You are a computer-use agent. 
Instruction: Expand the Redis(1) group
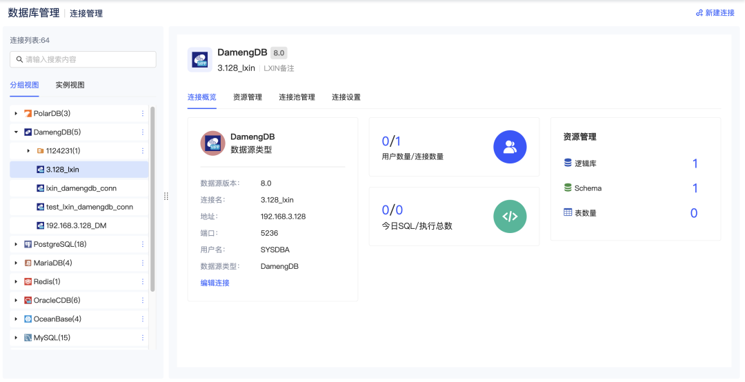pos(16,282)
